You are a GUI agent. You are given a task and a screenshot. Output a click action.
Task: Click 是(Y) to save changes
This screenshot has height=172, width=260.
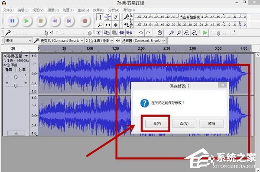click(157, 124)
